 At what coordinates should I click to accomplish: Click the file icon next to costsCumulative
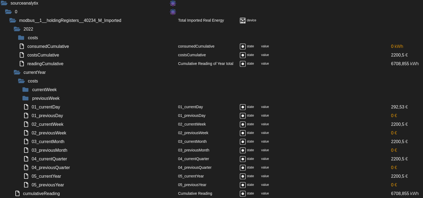22,55
